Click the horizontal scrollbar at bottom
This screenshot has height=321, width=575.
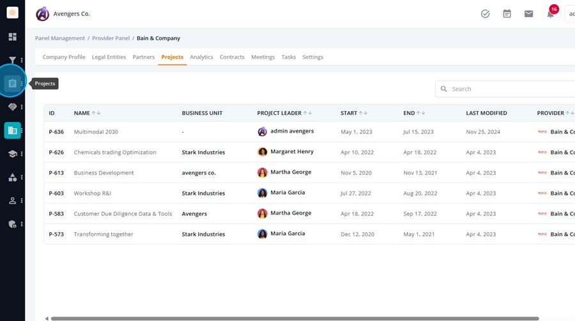[x=295, y=319]
